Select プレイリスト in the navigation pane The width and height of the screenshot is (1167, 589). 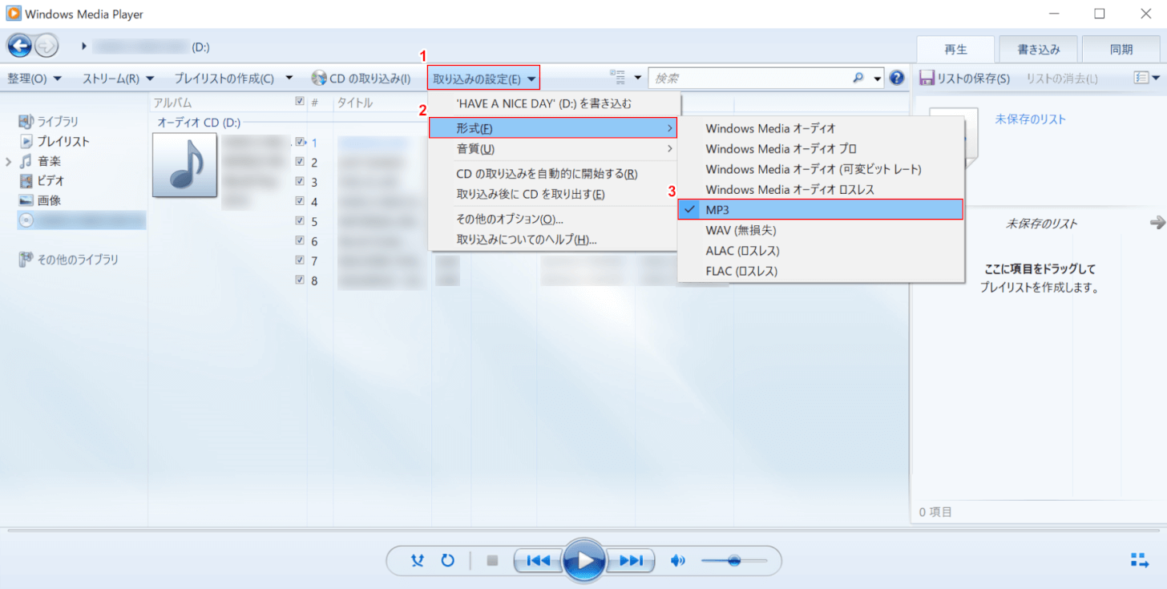click(54, 141)
